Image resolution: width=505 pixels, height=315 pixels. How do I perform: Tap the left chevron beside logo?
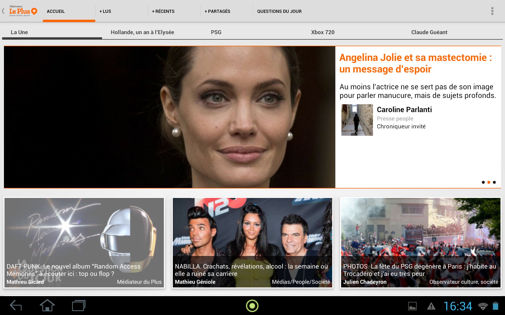(x=3, y=11)
